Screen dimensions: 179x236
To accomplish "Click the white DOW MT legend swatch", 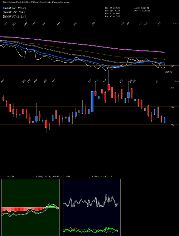I will [x=4, y=13].
